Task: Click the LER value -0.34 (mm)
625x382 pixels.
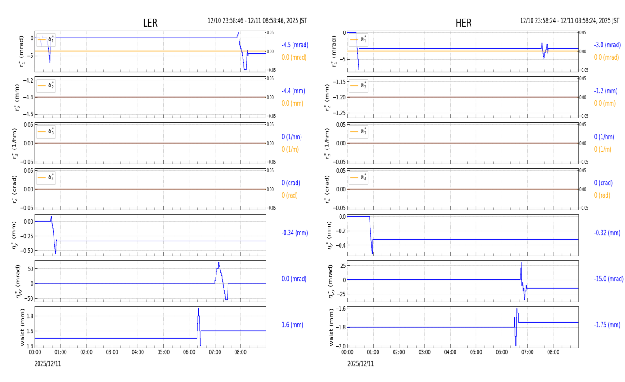Action: [295, 233]
